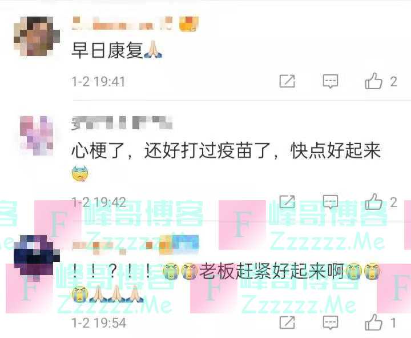Reply to the 老板赶紧好起来啊 comment
411x338 pixels.
pos(331,323)
